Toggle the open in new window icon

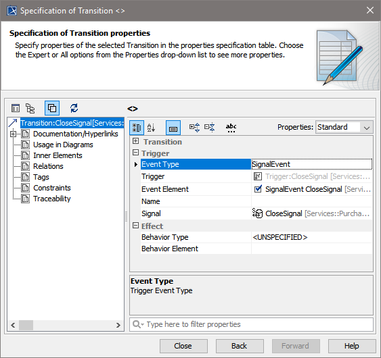pyautogui.click(x=52, y=108)
